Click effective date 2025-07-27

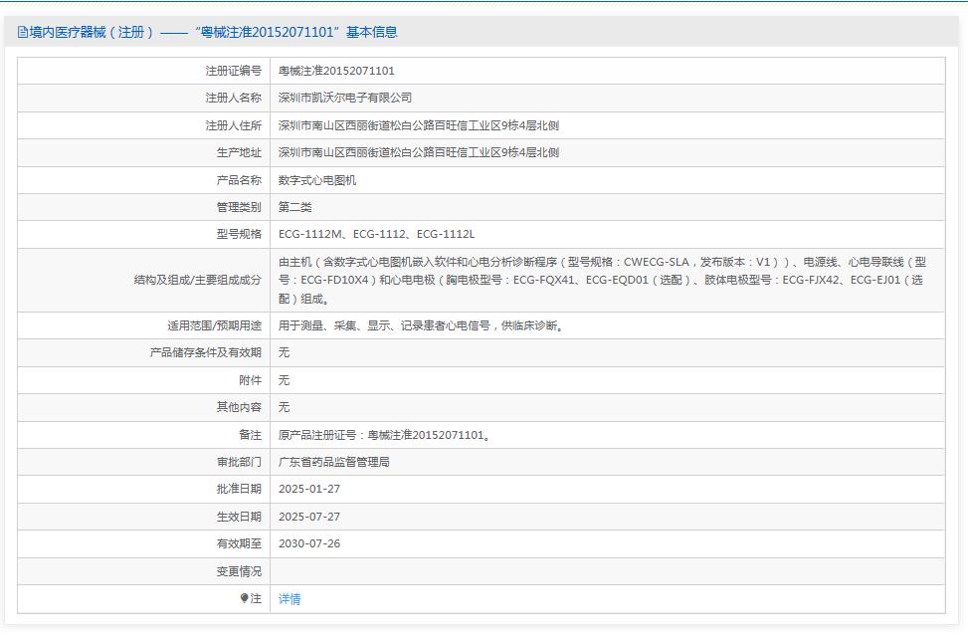[x=309, y=517]
